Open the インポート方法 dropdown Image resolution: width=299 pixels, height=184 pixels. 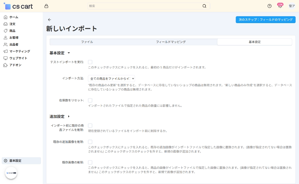[x=112, y=79]
